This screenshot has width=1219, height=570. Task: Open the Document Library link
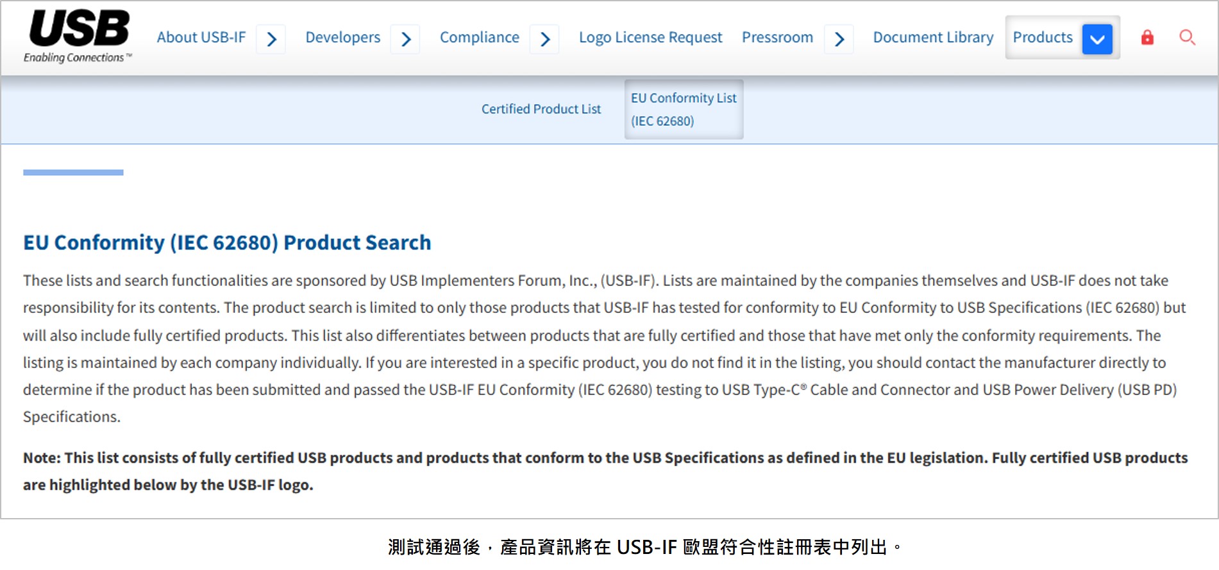933,37
